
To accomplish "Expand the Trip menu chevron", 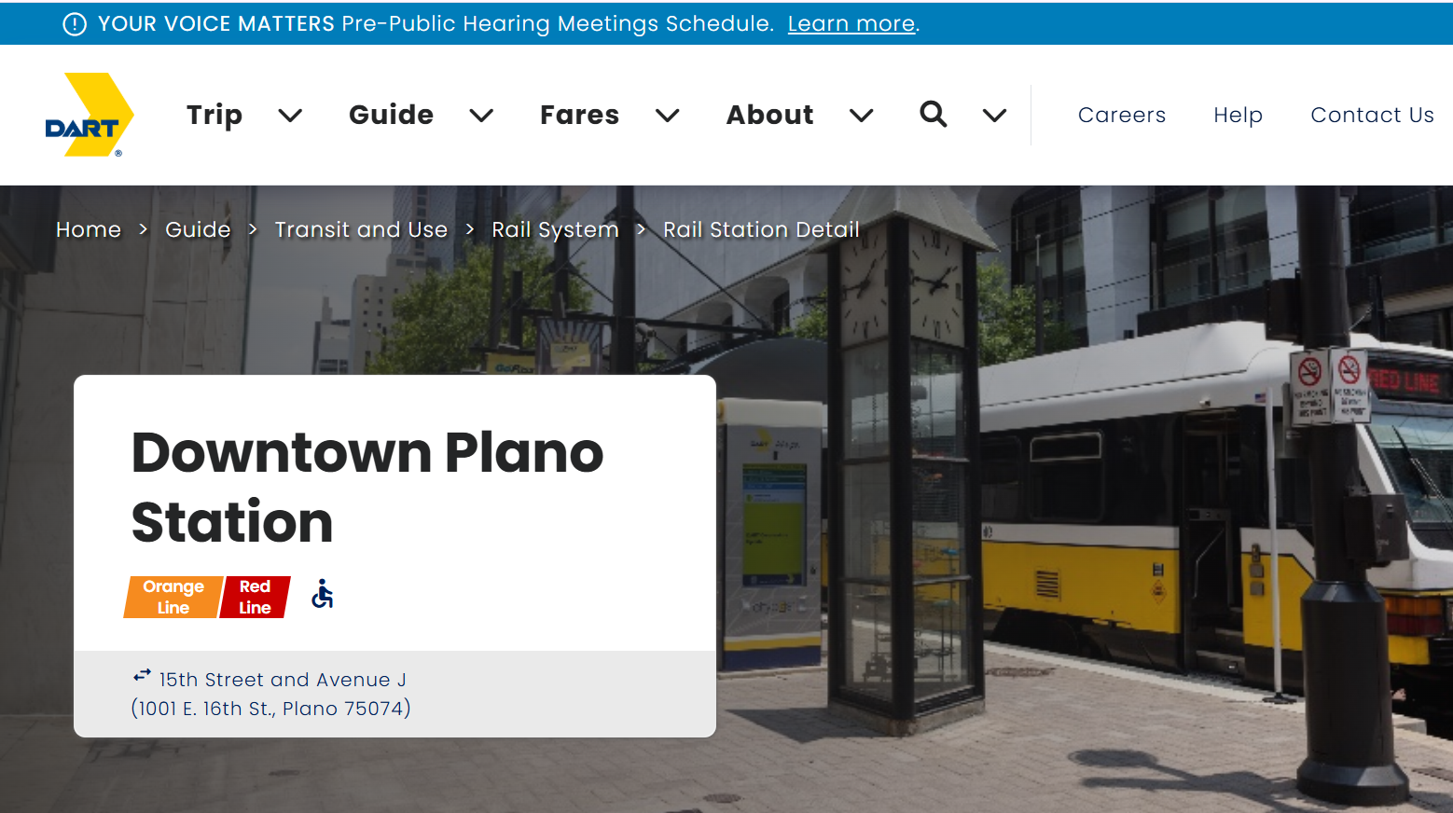I will pyautogui.click(x=290, y=116).
